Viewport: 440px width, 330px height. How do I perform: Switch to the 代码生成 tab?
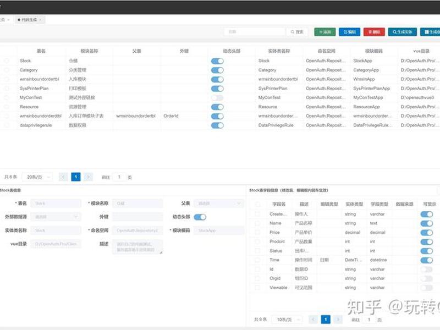click(x=29, y=20)
